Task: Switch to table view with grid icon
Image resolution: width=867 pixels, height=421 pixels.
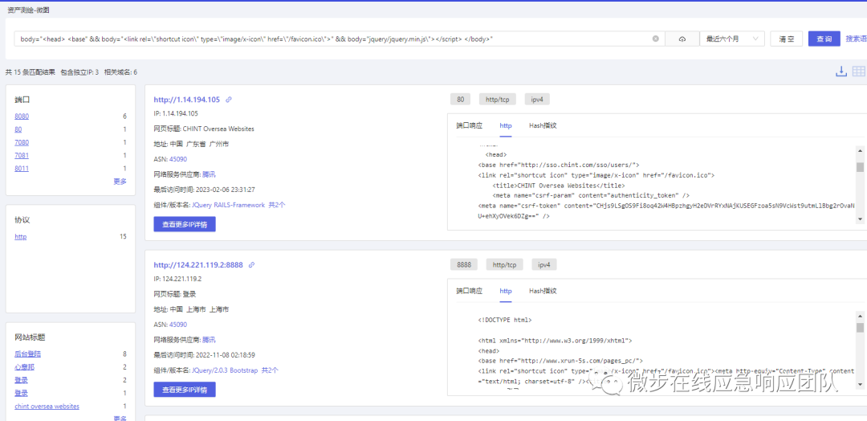Action: [859, 72]
